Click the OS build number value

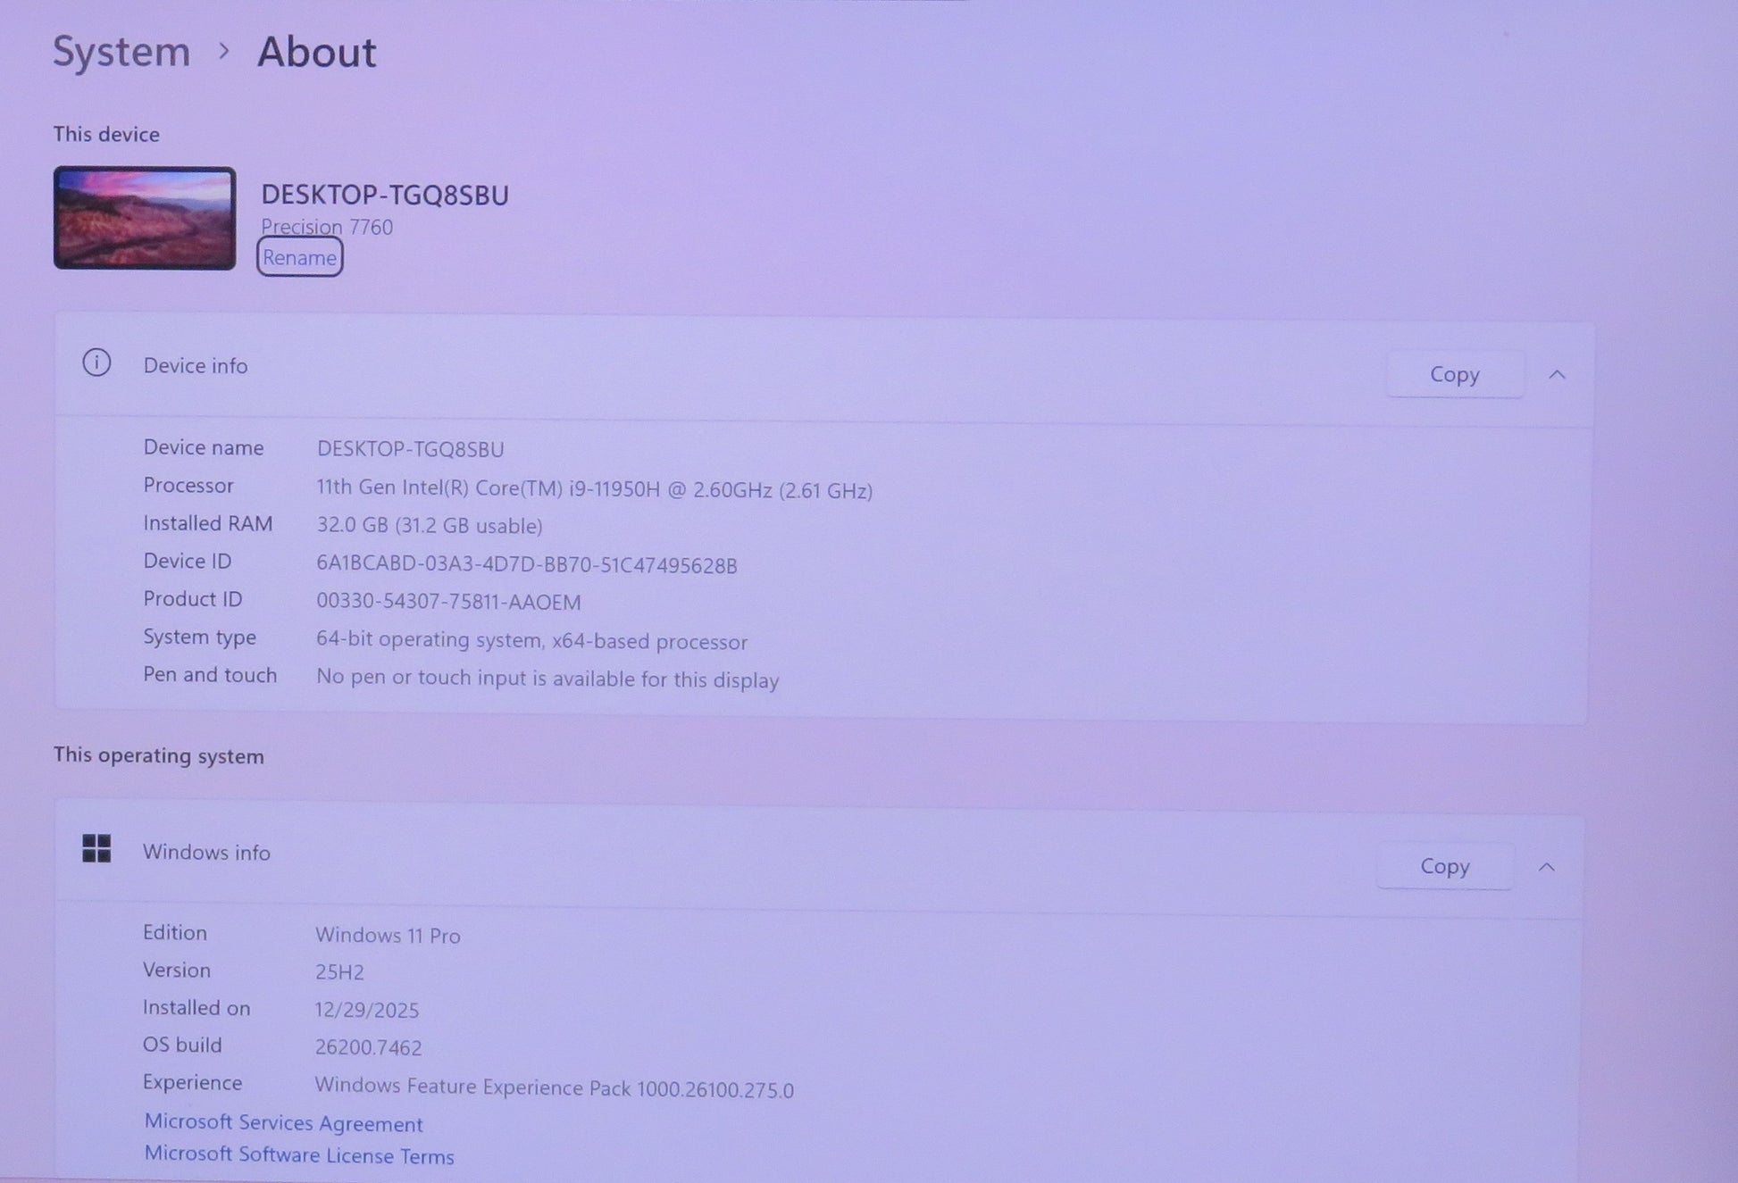[x=368, y=1047]
